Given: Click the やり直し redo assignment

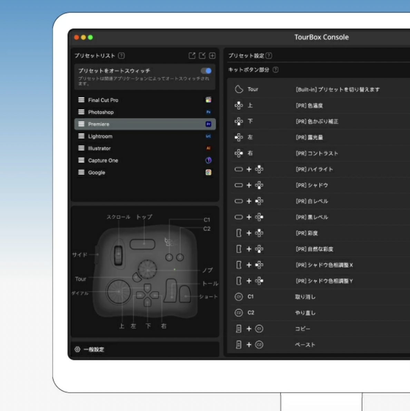Looking at the screenshot, I should [x=305, y=313].
